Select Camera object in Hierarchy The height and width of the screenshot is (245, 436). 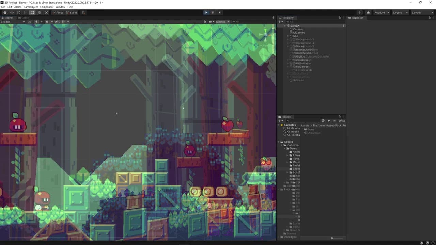coord(298,29)
